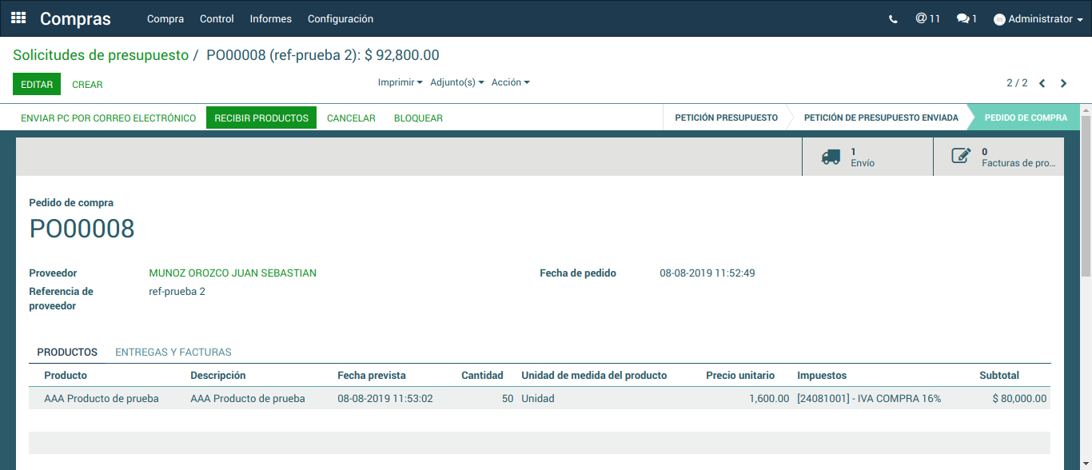1092x470 pixels.
Task: Open Facturas de proveedor stat button
Action: tap(998, 157)
